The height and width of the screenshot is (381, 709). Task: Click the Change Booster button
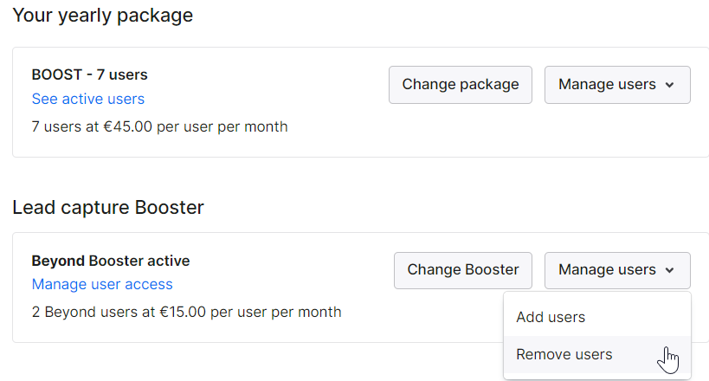(463, 270)
